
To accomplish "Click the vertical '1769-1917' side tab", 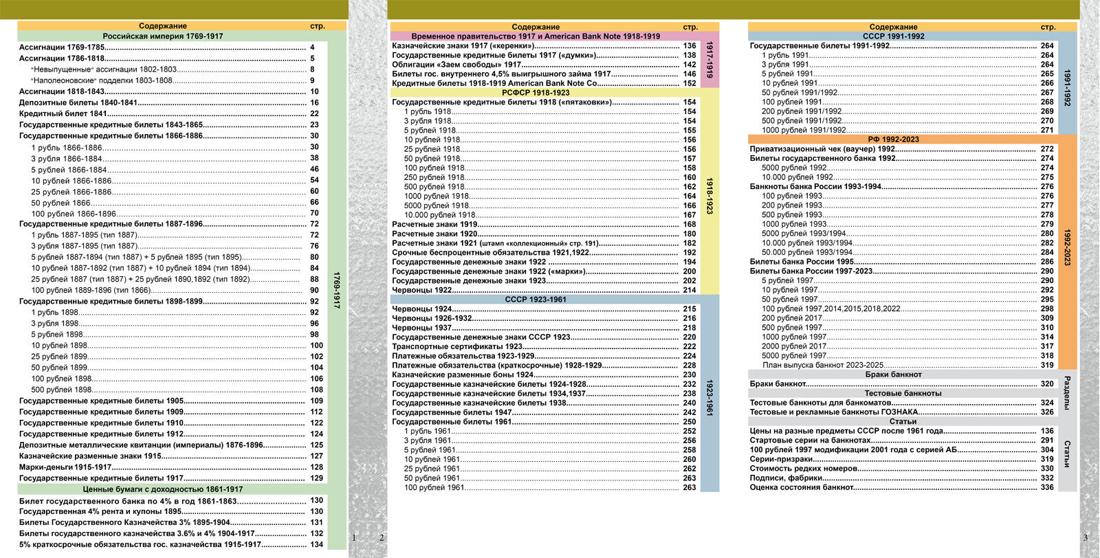I will [337, 290].
